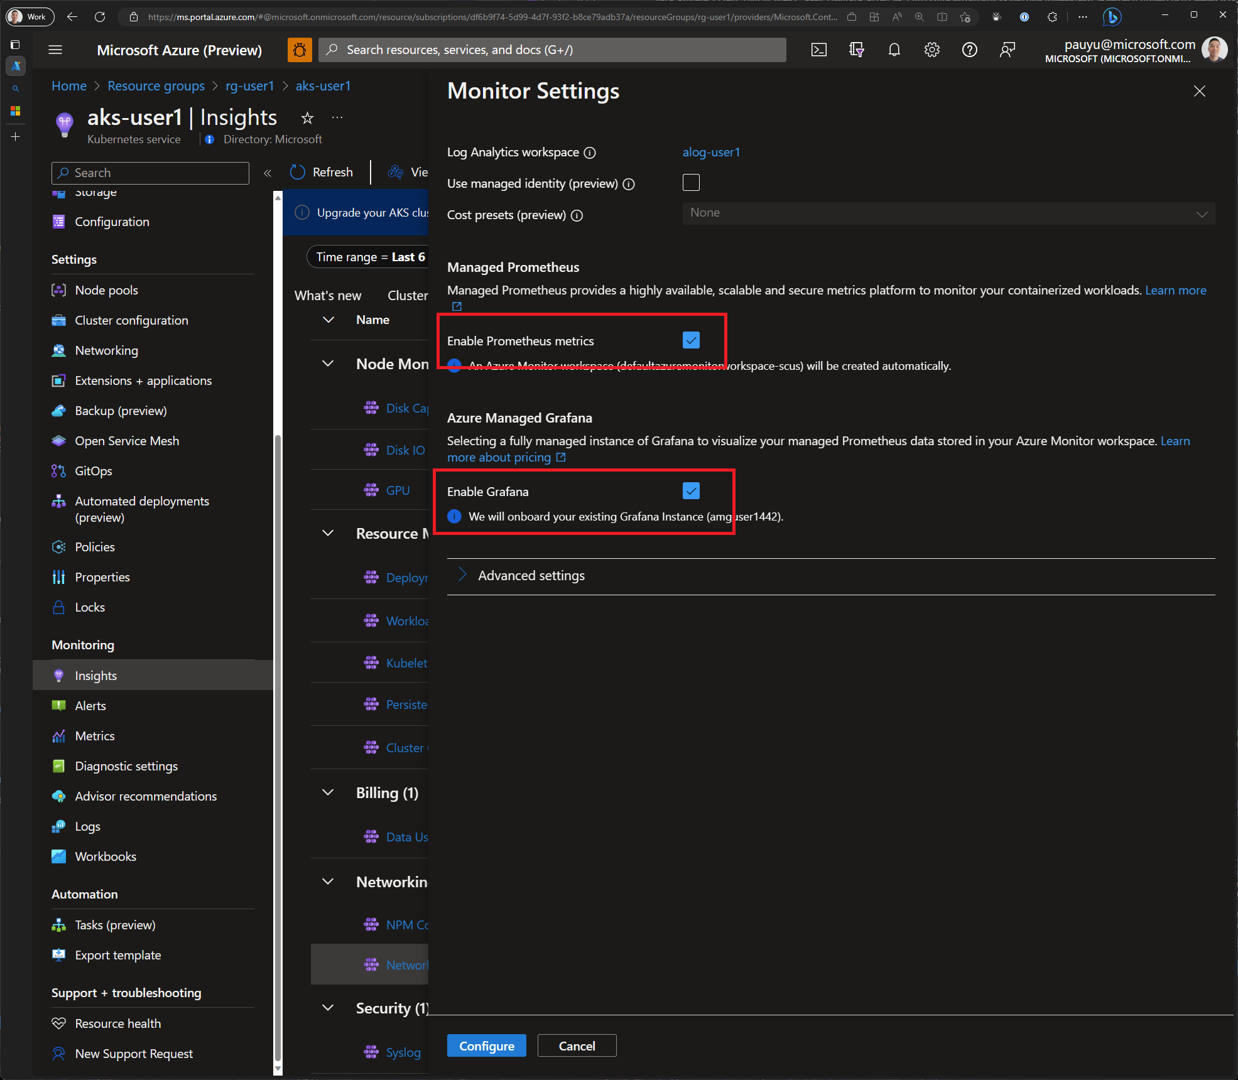
Task: Open Networking in the resource menu
Action: click(x=106, y=350)
